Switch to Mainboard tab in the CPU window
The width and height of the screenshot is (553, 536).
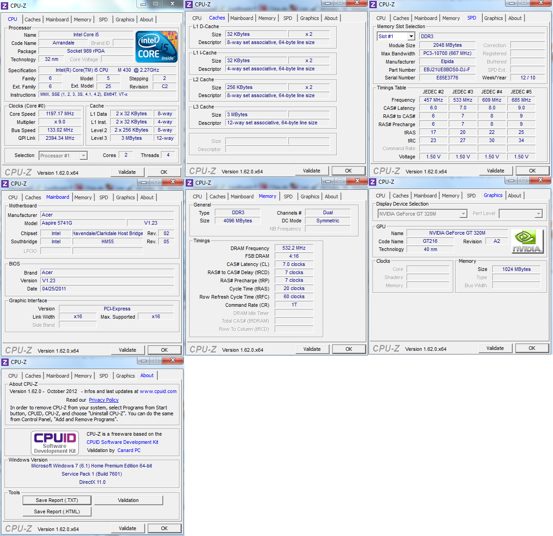click(57, 20)
